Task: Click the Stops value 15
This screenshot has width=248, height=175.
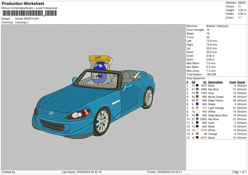Action: point(208,33)
